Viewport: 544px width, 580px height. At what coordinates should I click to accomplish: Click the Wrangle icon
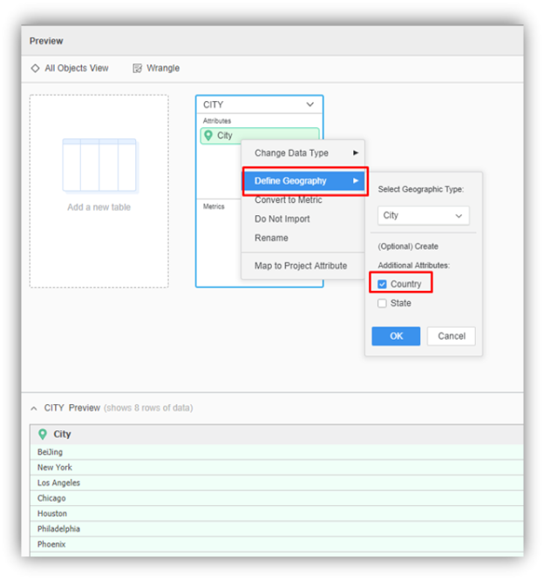click(x=137, y=68)
